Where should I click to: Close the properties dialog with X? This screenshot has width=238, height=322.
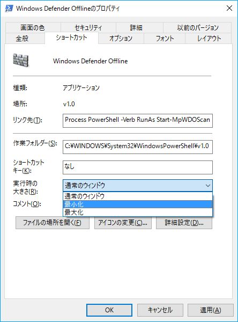click(x=229, y=8)
